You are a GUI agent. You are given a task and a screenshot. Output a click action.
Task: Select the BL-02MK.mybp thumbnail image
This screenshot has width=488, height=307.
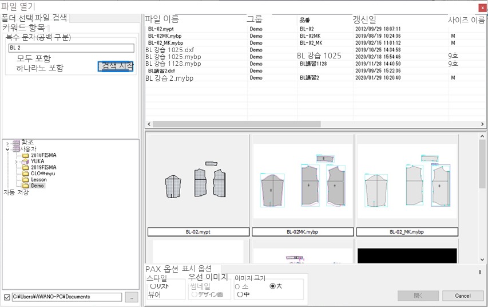(x=303, y=181)
